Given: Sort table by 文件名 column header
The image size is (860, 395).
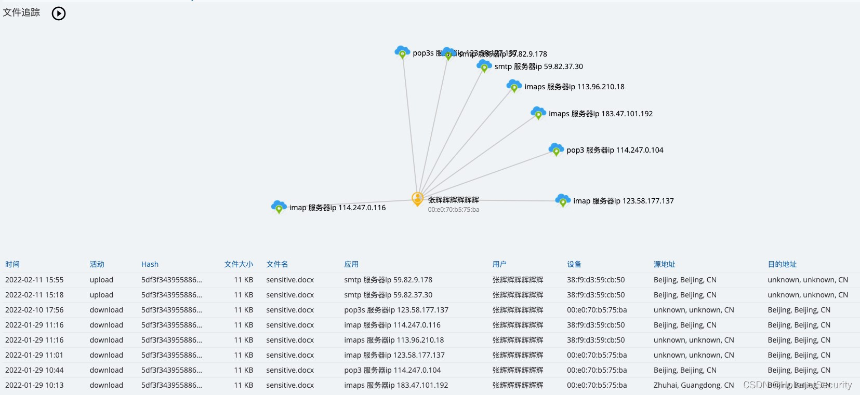Looking at the screenshot, I should click(x=277, y=264).
